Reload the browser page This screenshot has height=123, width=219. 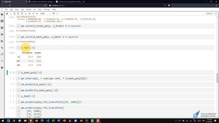(x=10, y=5)
